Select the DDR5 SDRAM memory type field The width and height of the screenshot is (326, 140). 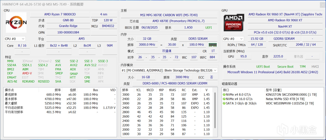coord(198,39)
